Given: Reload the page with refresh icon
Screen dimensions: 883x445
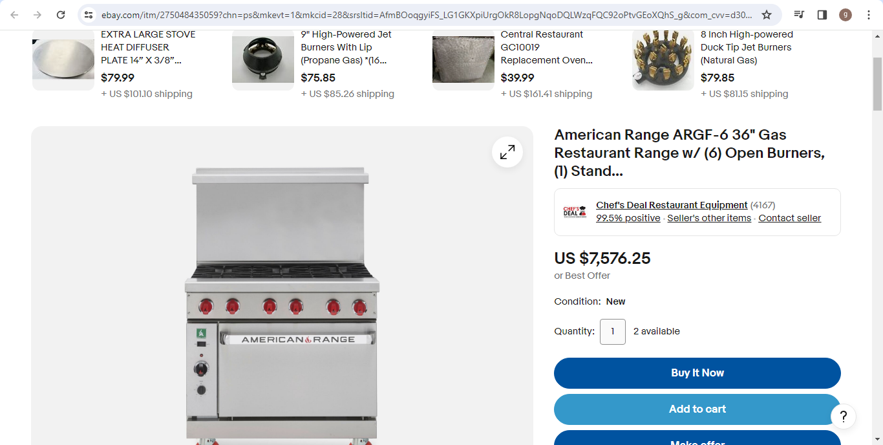Looking at the screenshot, I should coord(61,15).
